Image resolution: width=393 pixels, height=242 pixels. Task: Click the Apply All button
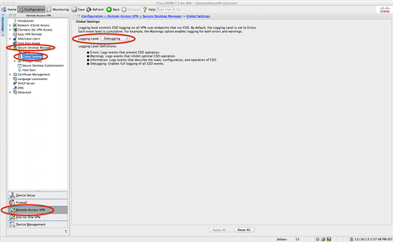coord(220,230)
